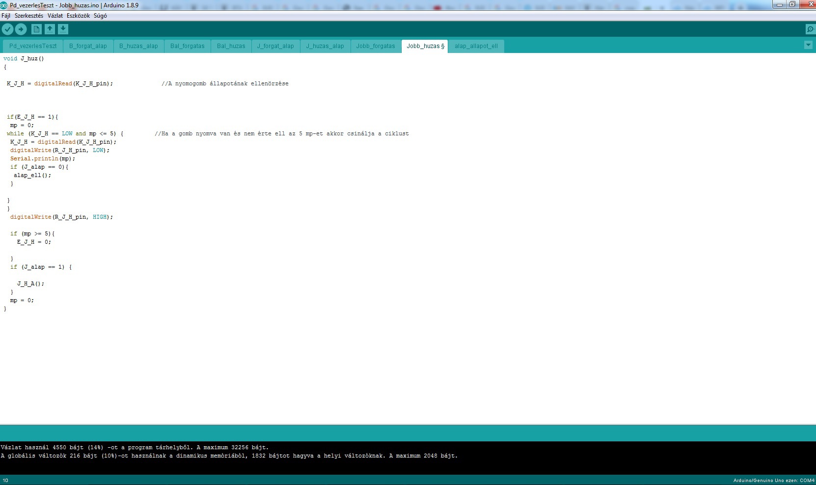Viewport: 816px width, 485px height.
Task: Save the sketch with the Save icon
Action: [x=63, y=29]
